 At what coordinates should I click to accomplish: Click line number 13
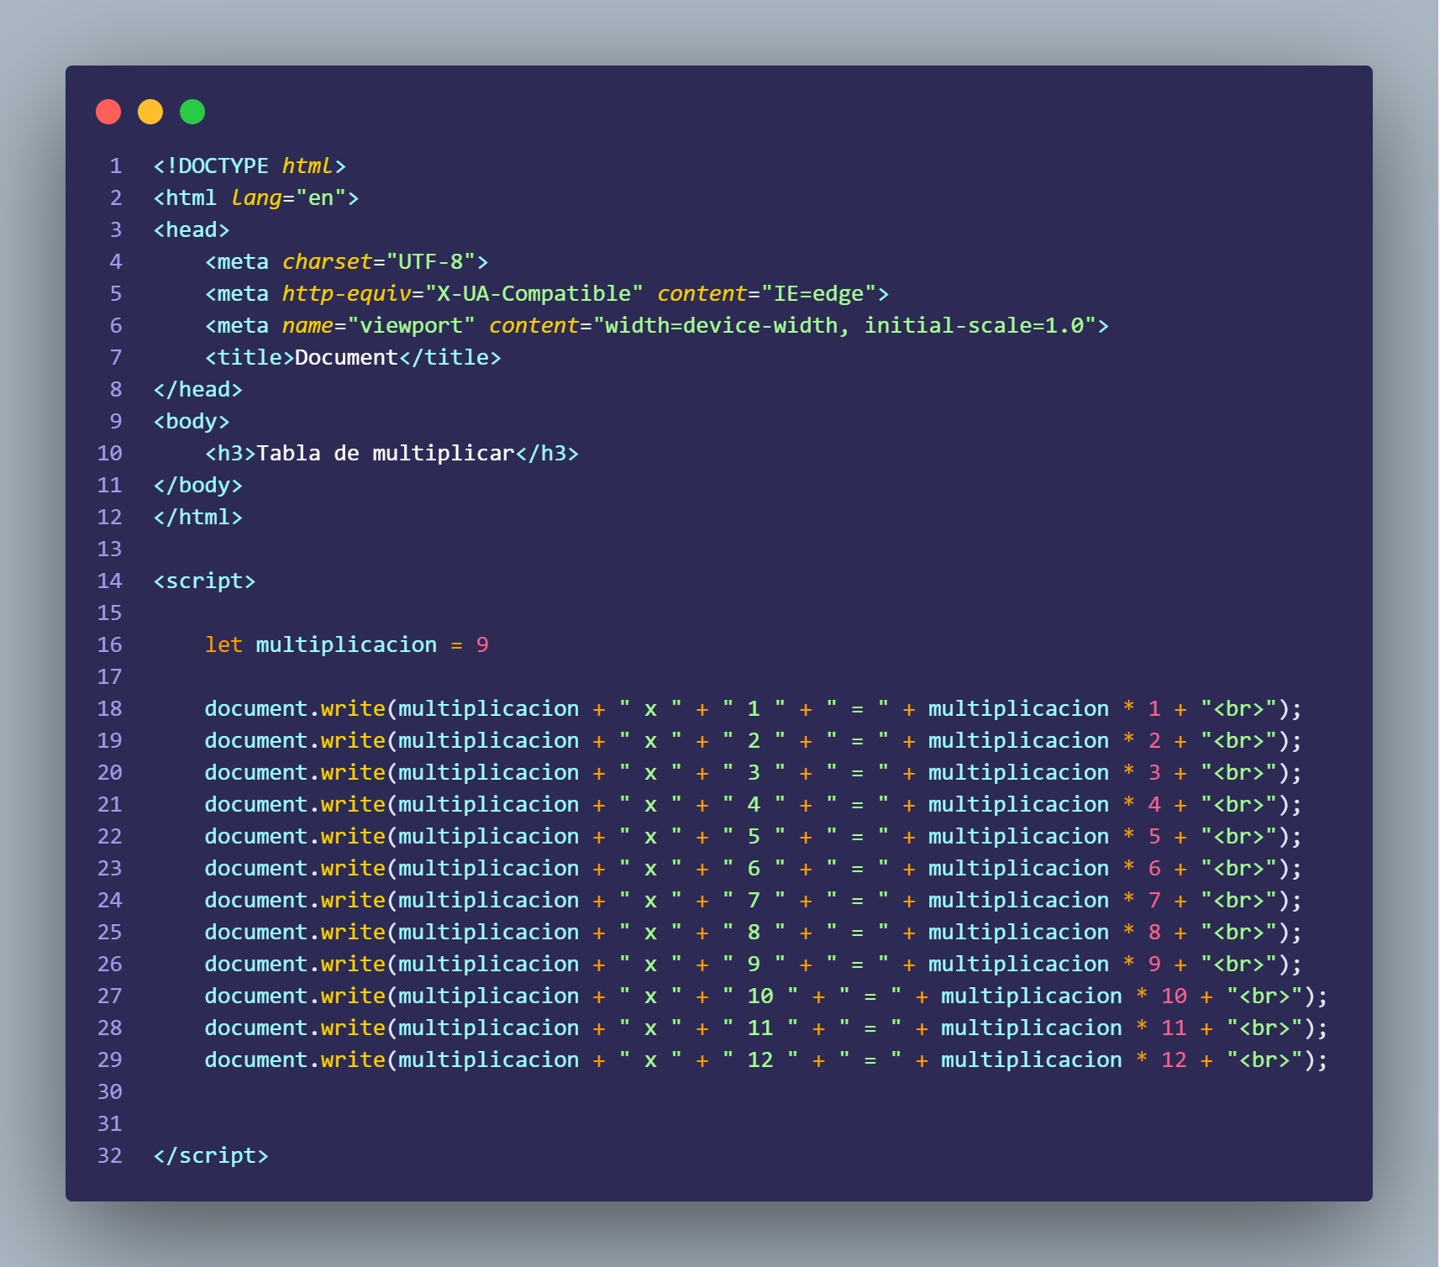[x=110, y=549]
